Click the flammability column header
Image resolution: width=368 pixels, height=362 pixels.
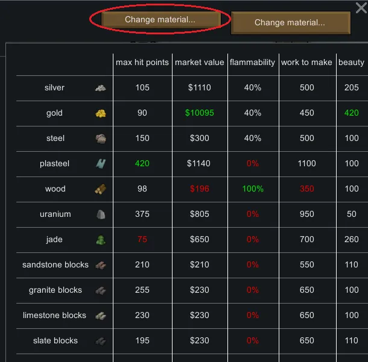(252, 63)
